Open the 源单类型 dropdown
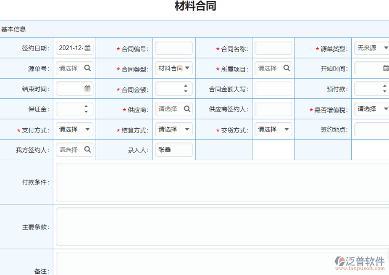Image resolution: width=389 pixels, height=275 pixels. click(x=385, y=48)
